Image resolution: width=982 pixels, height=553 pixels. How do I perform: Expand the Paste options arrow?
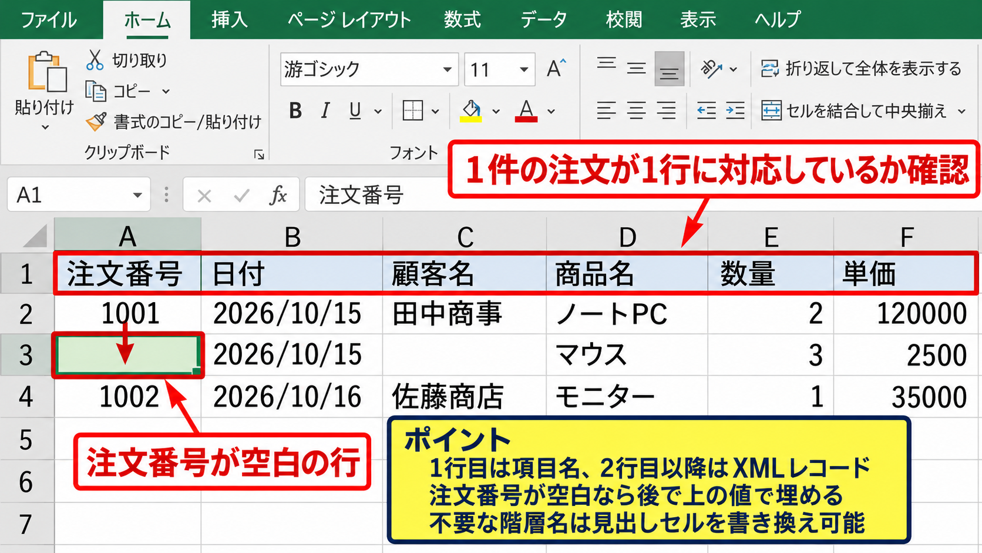[45, 127]
